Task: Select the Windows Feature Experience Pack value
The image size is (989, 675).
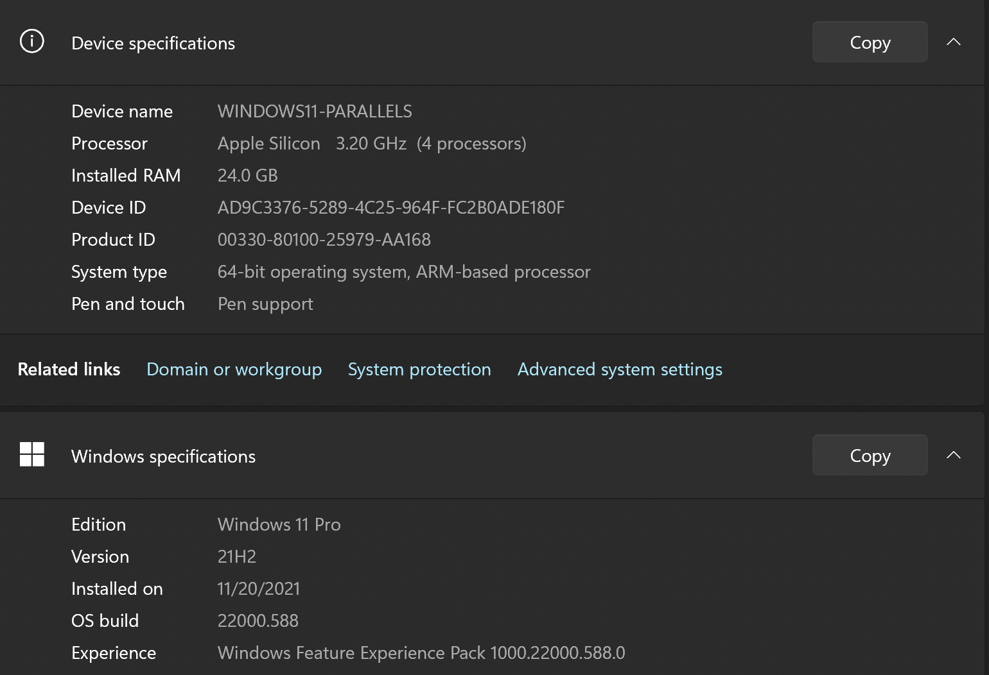Action: pos(421,653)
